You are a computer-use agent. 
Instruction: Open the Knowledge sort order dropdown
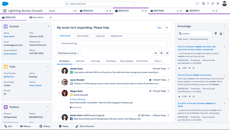(222, 34)
